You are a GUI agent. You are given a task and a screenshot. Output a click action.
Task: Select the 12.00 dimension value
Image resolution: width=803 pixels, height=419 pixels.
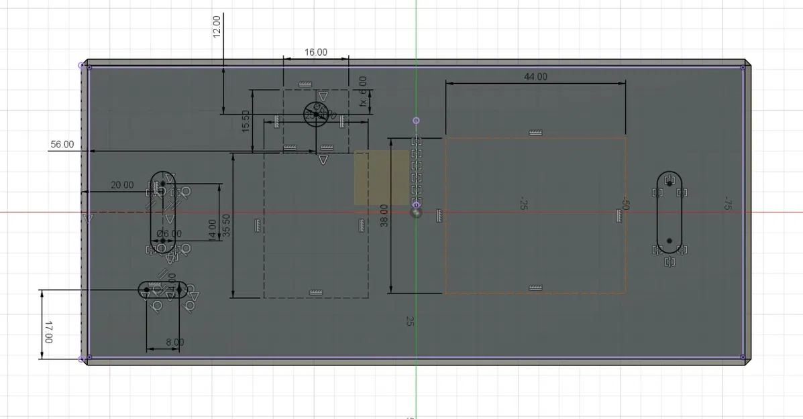point(217,27)
